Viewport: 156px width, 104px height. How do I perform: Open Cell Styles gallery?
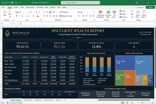[114, 14]
